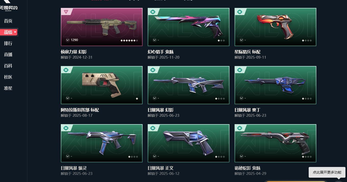Click the 点此展开更多功能 tooltip
347x182 pixels.
pos(327,172)
